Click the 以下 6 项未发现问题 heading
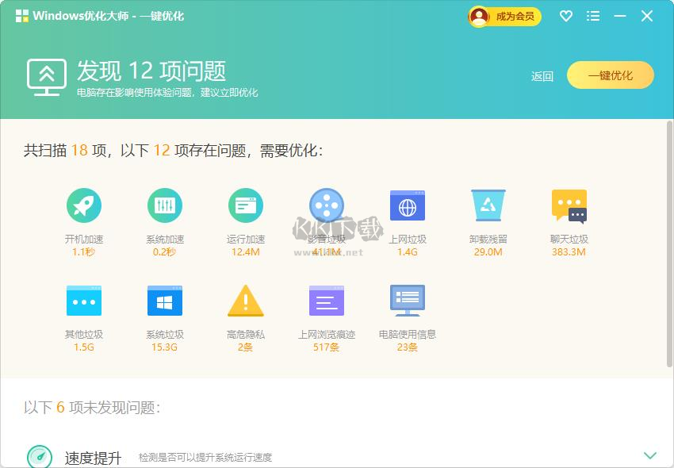Image resolution: width=674 pixels, height=468 pixels. 92,407
